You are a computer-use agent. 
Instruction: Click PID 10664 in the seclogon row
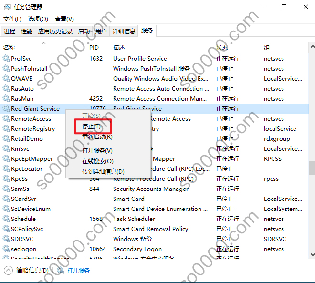coord(98,249)
